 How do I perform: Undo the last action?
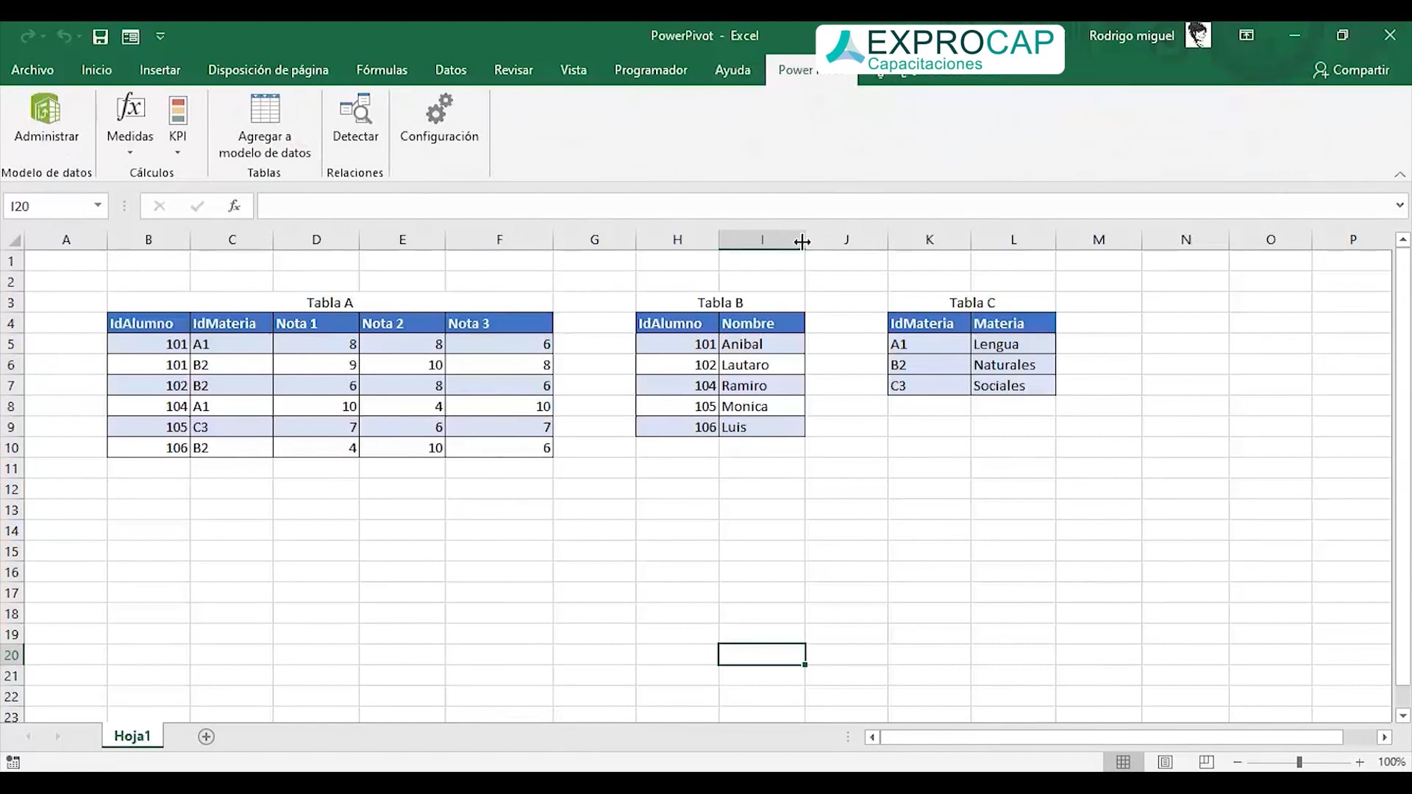coord(64,36)
